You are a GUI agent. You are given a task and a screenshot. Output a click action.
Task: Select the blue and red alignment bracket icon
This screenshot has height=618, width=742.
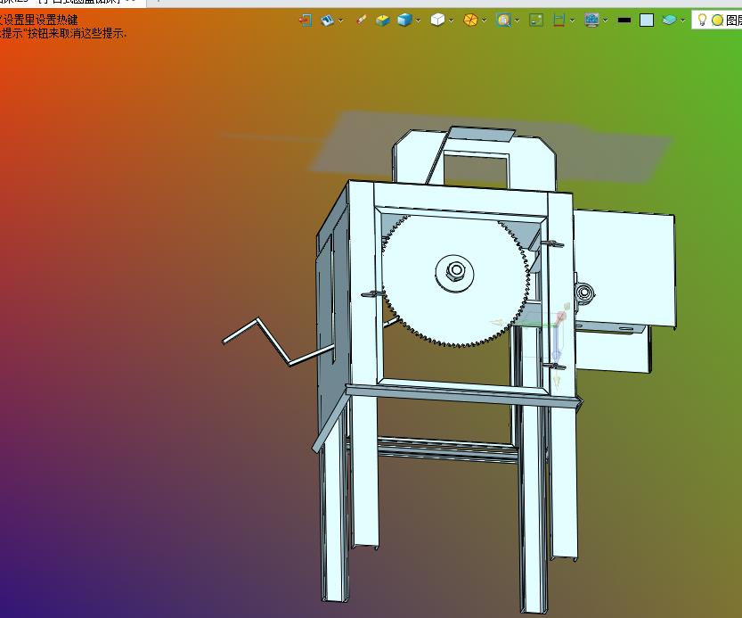pos(559,21)
